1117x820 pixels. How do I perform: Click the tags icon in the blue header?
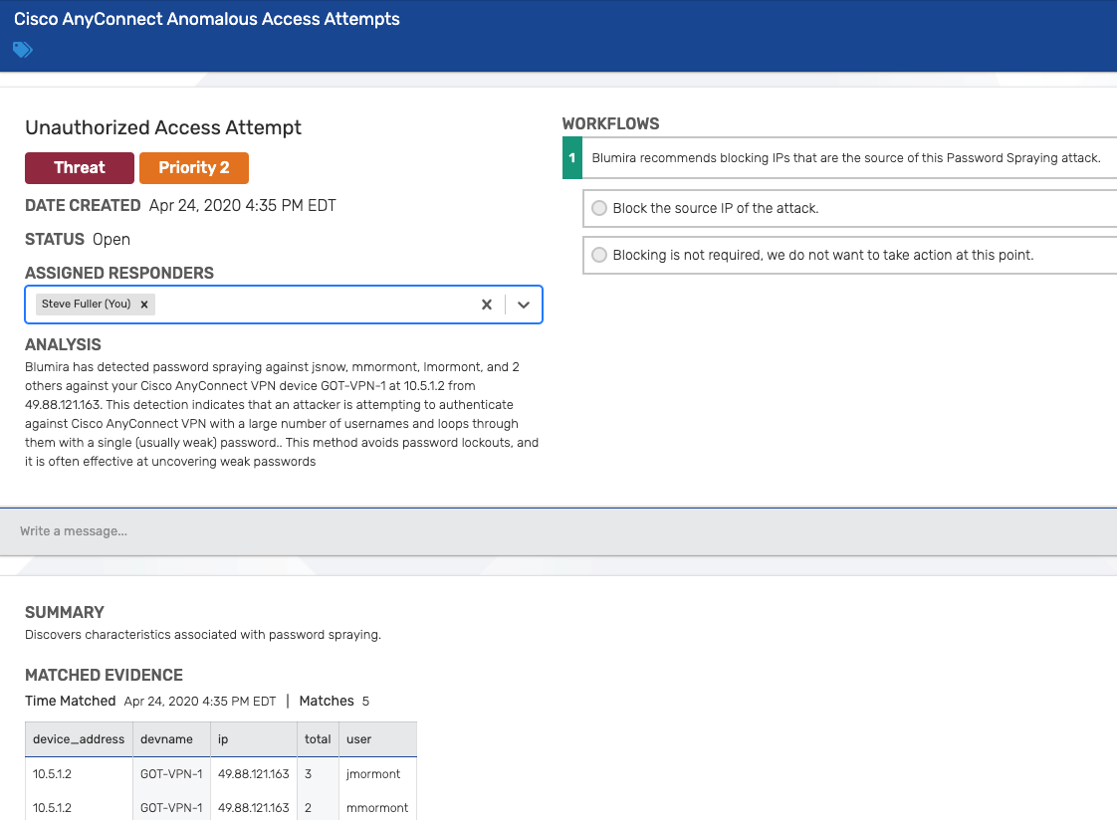point(21,49)
